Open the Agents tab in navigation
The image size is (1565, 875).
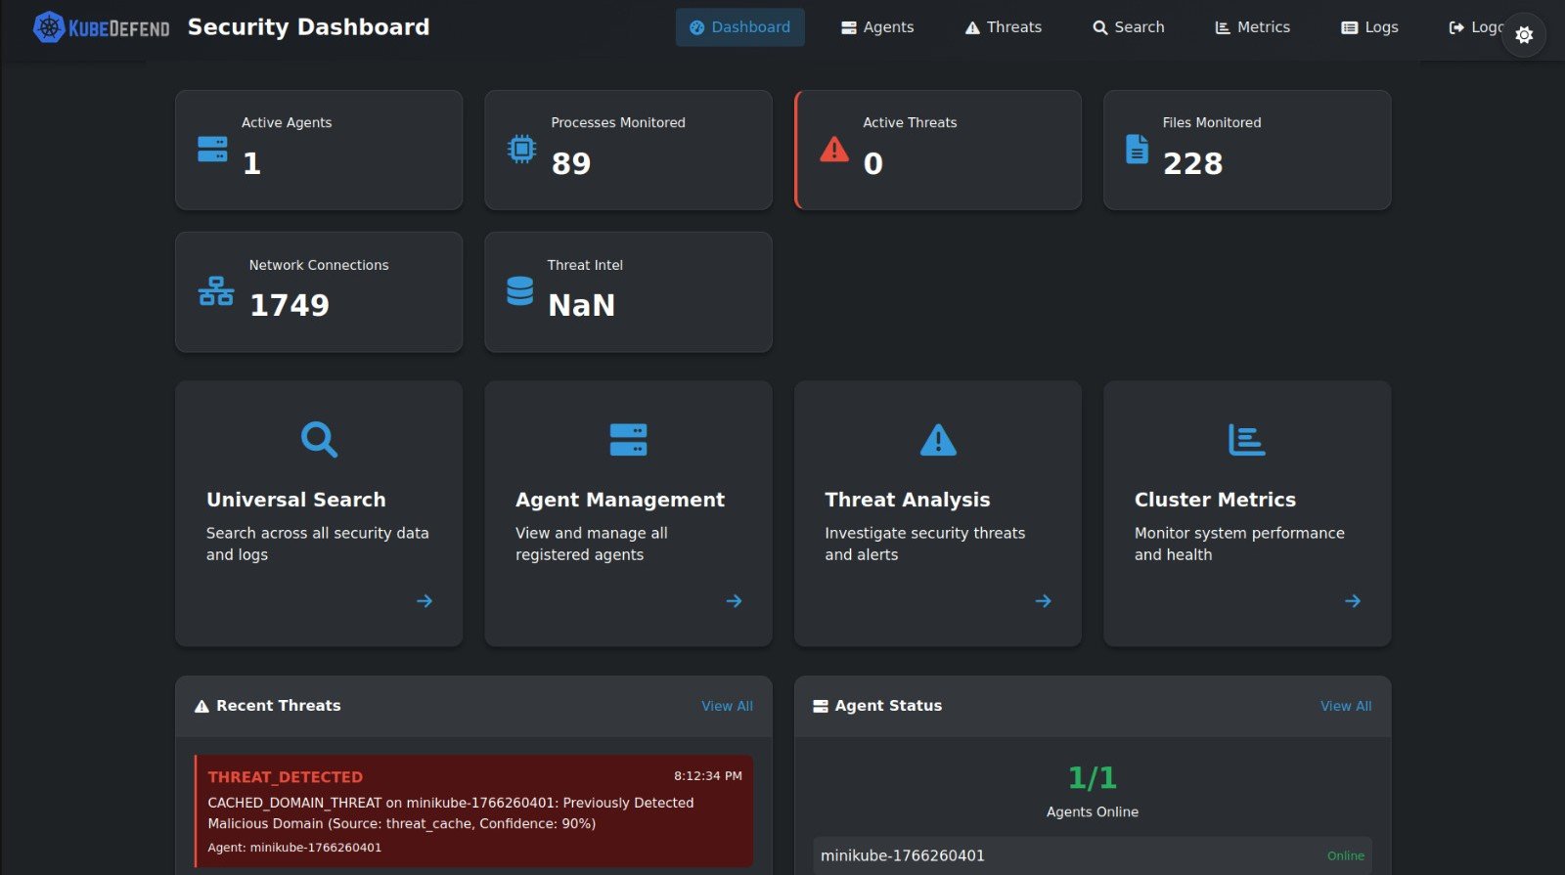click(x=877, y=27)
